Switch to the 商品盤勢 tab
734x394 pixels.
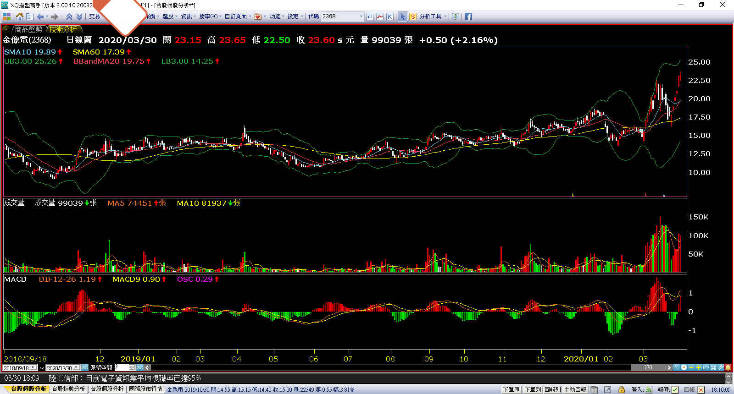28,29
